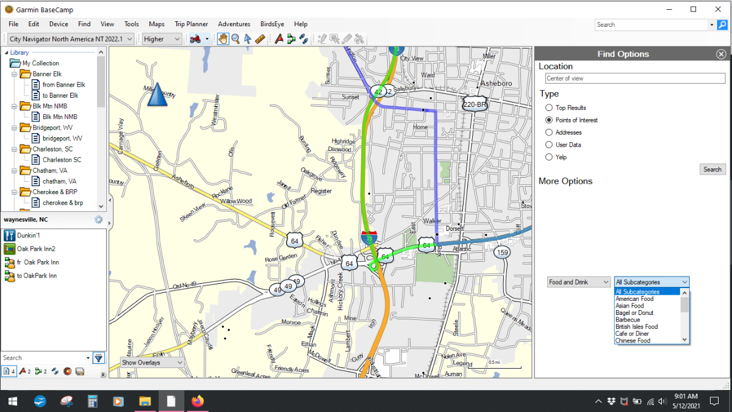This screenshot has width=732, height=412.
Task: Select the Measure ruler tool
Action: click(260, 39)
